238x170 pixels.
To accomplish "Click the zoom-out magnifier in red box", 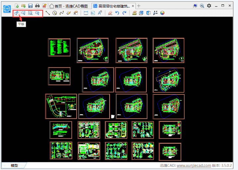I will [38, 13].
